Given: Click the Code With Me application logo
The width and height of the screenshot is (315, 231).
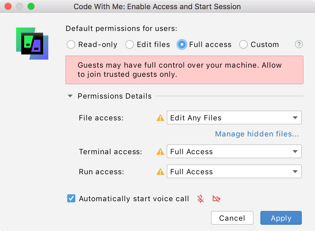Looking at the screenshot, I should pyautogui.click(x=32, y=43).
